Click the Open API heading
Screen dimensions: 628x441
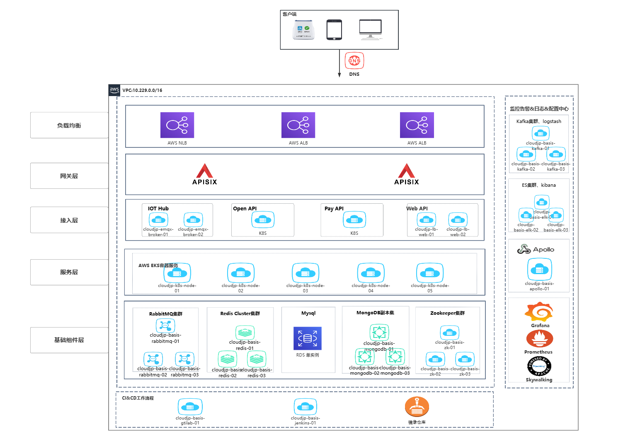[245, 208]
